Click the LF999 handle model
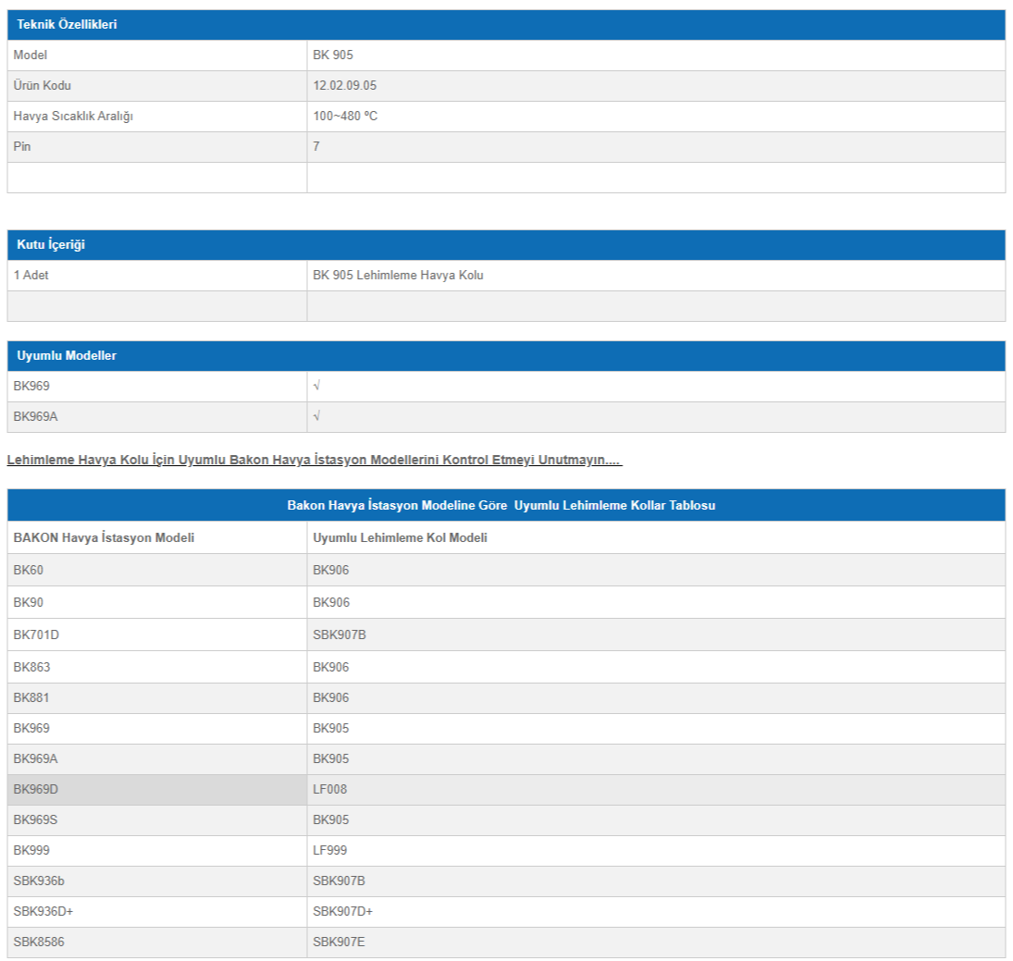This screenshot has width=1013, height=961. click(x=329, y=851)
